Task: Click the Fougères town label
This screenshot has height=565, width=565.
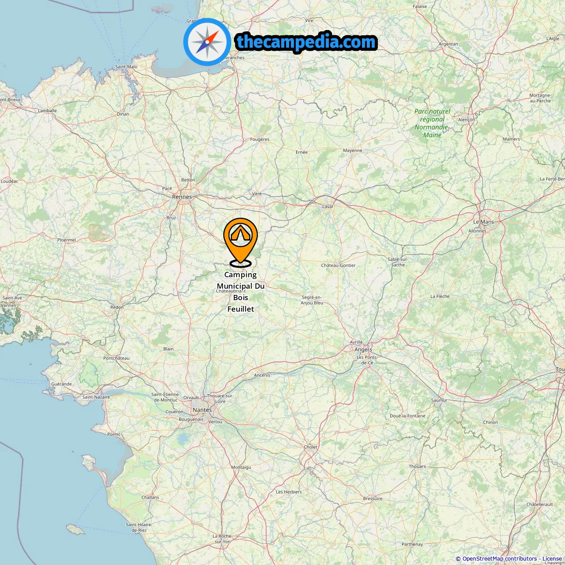Action: [x=260, y=139]
